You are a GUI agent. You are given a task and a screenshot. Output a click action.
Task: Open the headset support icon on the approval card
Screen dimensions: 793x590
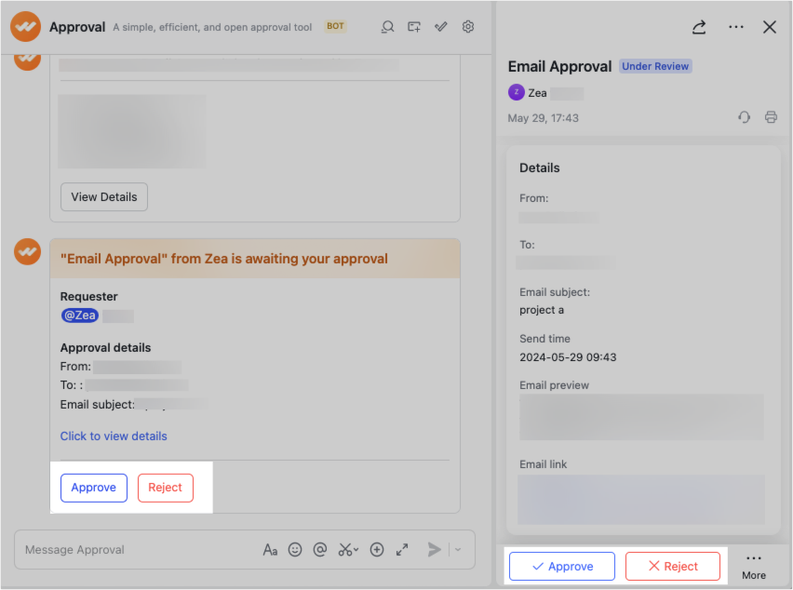(743, 117)
